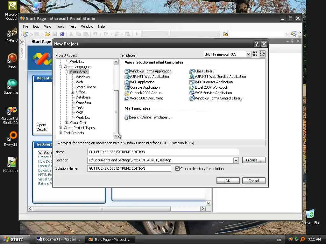Click the New Project help question-mark button
The image size is (326, 244).
[x=257, y=44]
